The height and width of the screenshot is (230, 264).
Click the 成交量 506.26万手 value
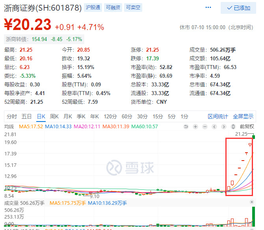[x=223, y=50]
